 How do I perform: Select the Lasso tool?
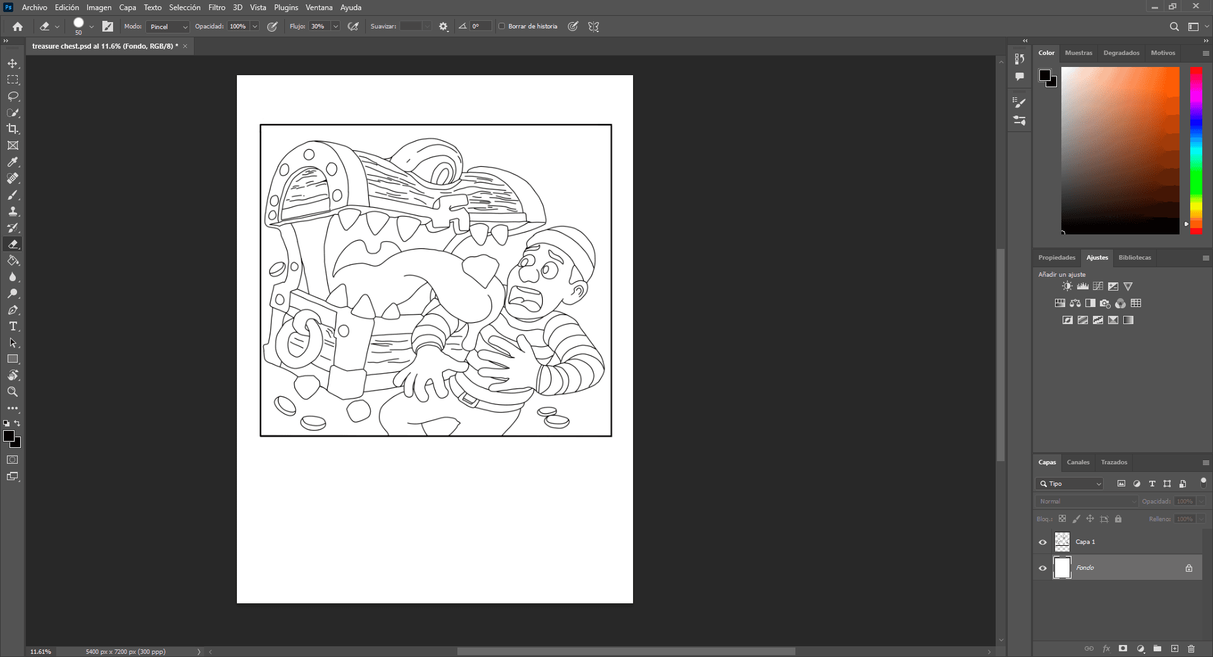[x=13, y=97]
